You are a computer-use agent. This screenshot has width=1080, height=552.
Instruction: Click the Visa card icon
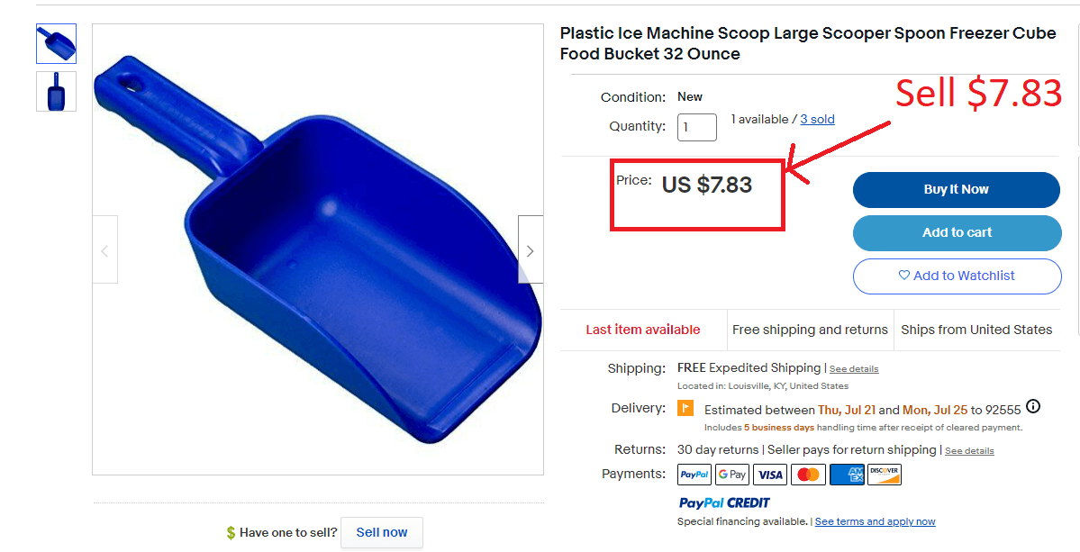click(770, 475)
